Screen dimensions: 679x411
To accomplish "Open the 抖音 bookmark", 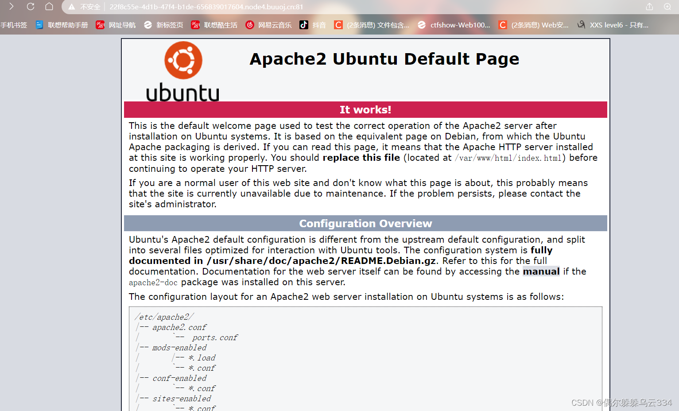I will [x=319, y=25].
